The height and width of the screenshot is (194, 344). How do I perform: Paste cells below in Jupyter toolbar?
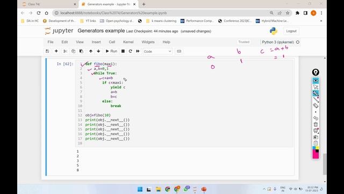click(81, 51)
